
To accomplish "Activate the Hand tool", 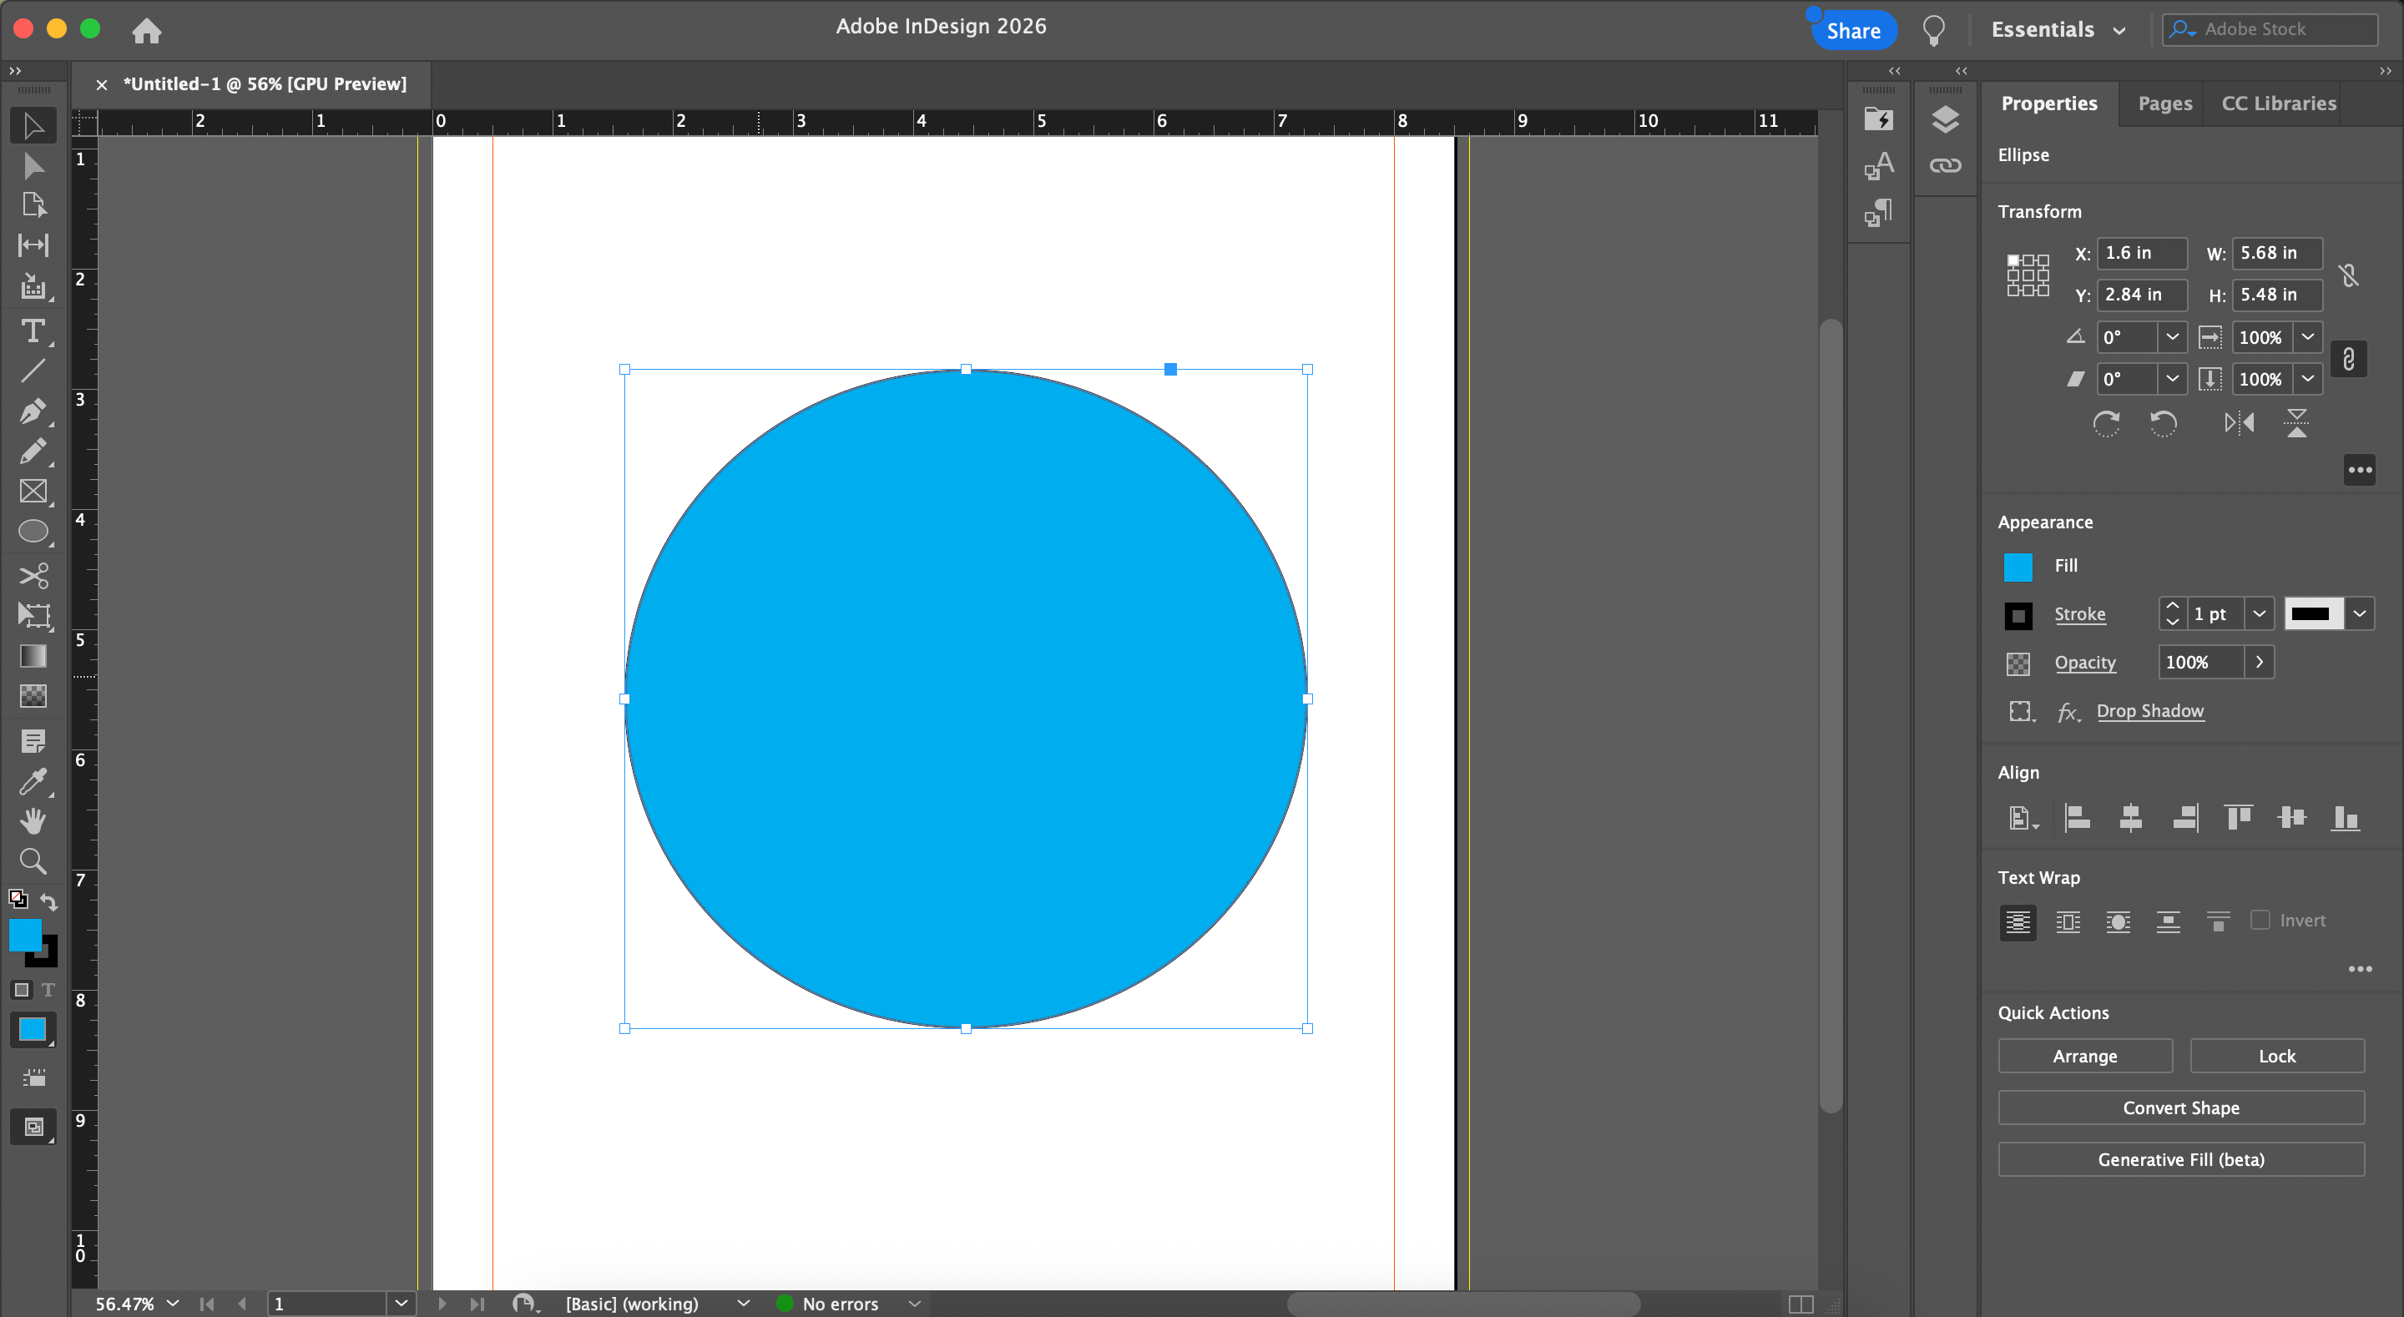I will [x=33, y=820].
